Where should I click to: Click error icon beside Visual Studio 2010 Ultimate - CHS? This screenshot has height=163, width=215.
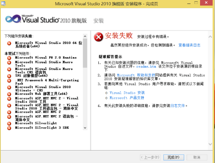9,87
